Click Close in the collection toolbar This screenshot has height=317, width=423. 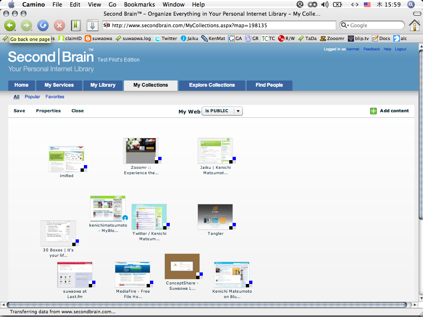77,111
